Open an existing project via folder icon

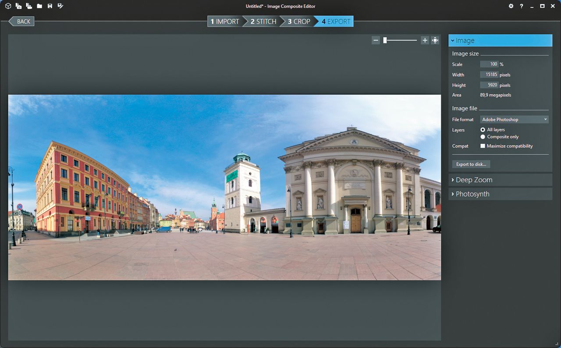click(x=39, y=6)
